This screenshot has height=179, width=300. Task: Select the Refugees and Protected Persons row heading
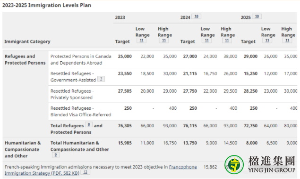coord(25,59)
